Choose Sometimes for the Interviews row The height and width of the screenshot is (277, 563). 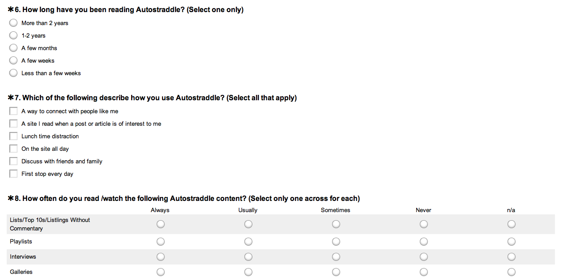(336, 257)
